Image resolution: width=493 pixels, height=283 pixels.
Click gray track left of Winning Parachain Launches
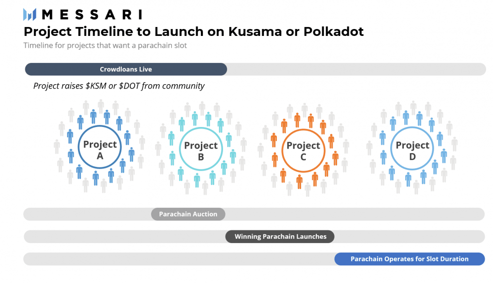(123, 237)
